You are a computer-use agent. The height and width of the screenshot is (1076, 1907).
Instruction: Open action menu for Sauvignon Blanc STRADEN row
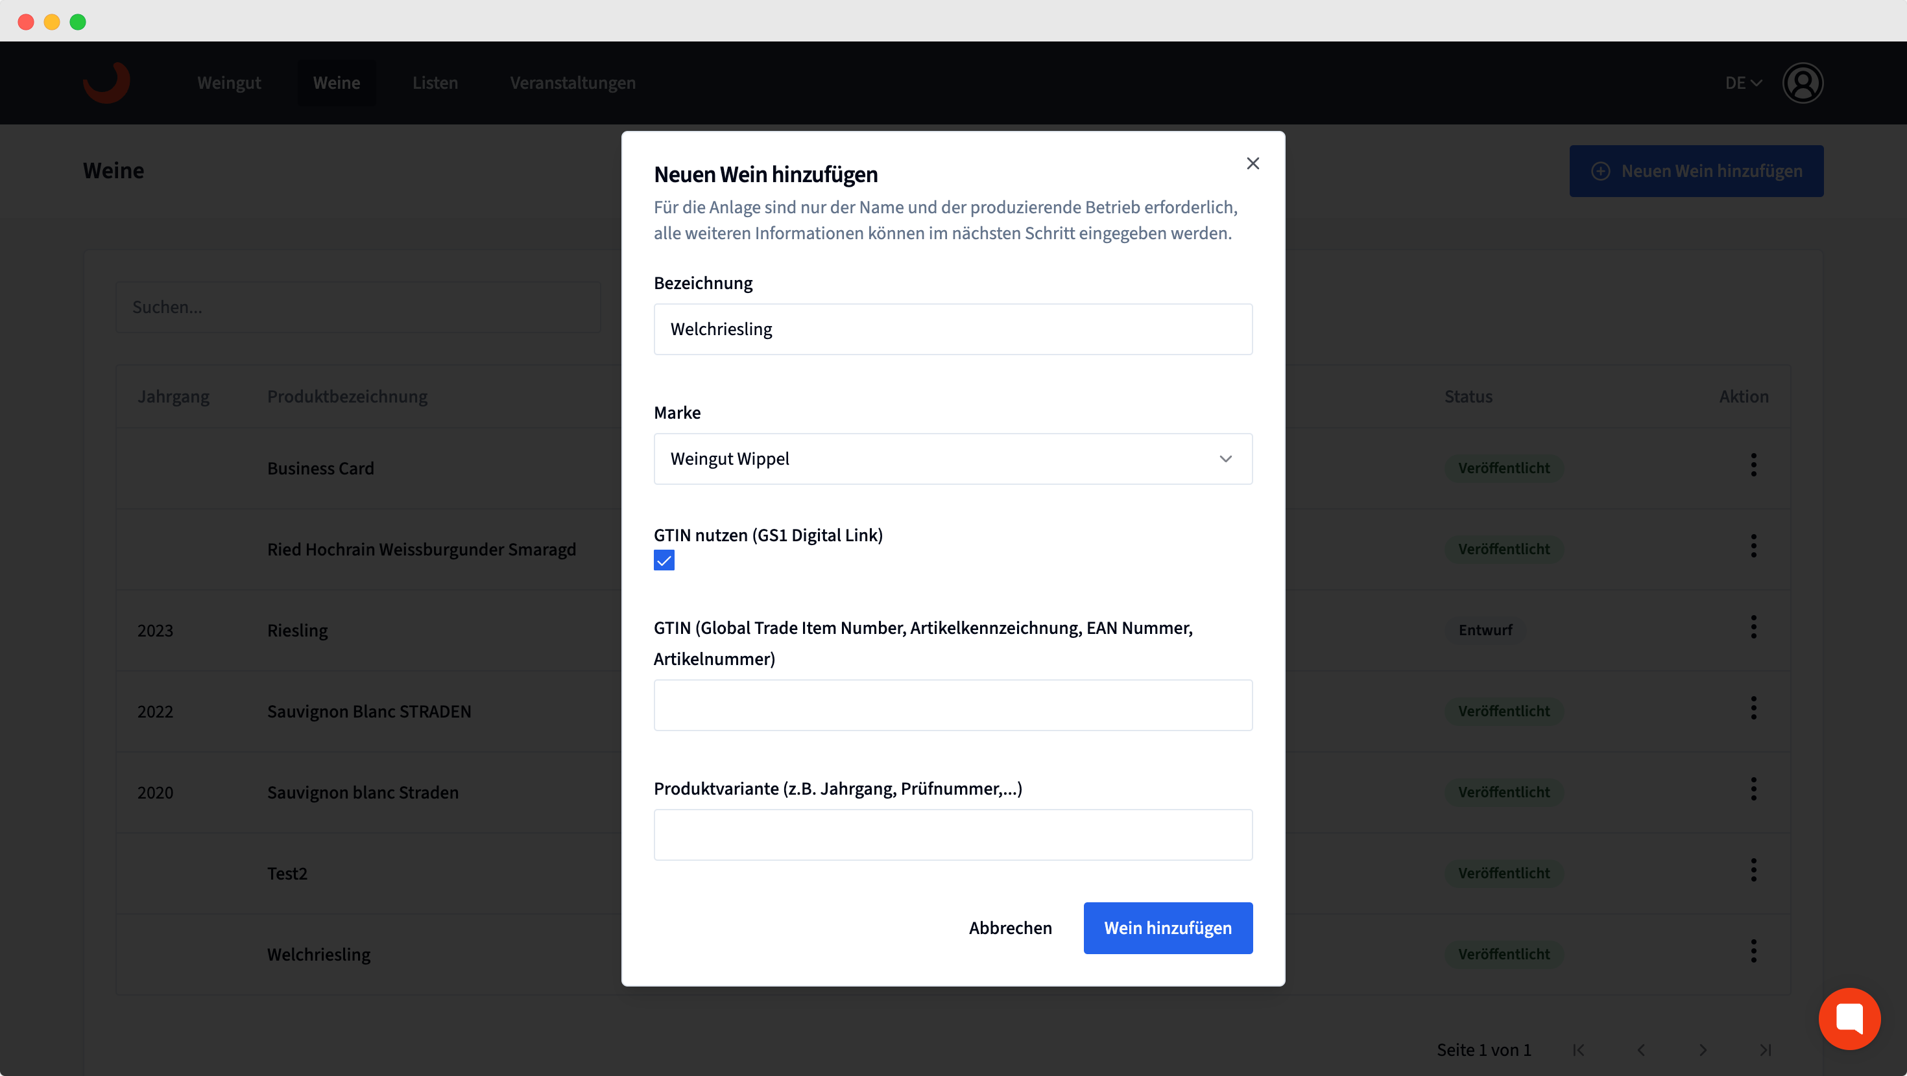(x=1753, y=708)
